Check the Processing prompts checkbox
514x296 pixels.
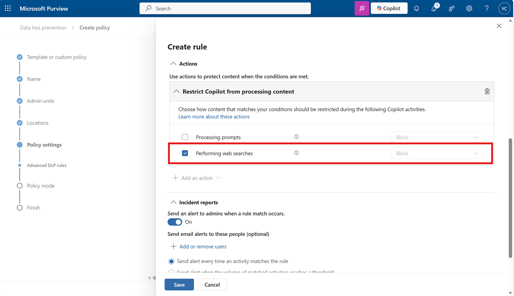(185, 137)
